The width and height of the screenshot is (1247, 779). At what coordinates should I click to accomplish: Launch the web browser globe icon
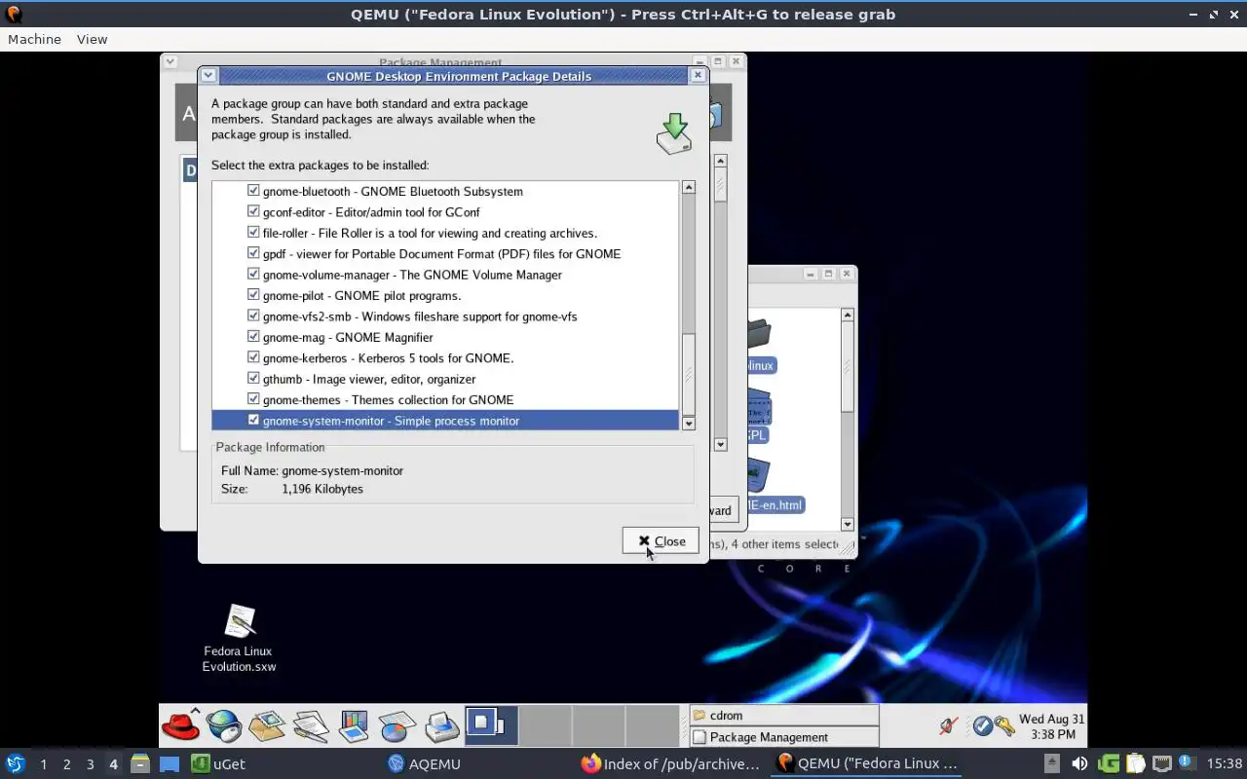(223, 725)
